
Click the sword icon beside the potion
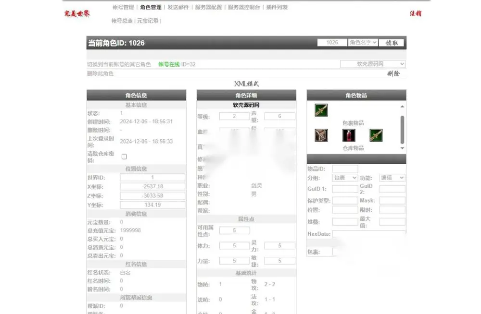click(x=376, y=135)
